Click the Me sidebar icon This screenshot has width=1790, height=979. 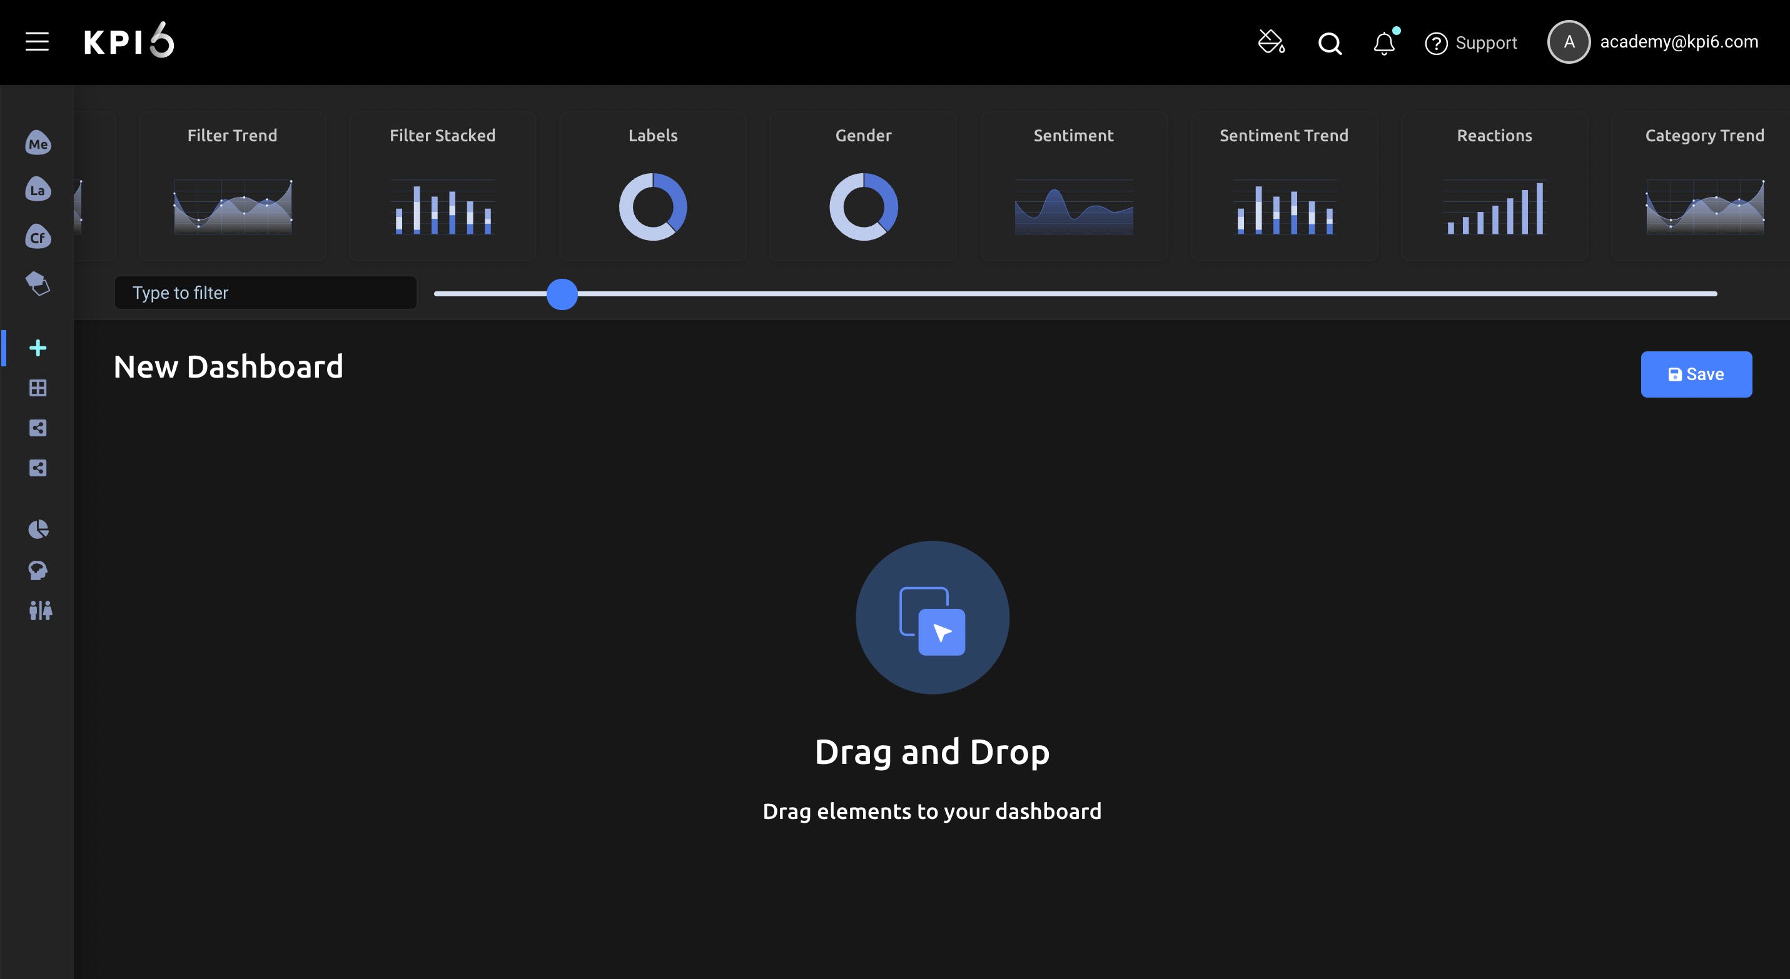(x=38, y=143)
